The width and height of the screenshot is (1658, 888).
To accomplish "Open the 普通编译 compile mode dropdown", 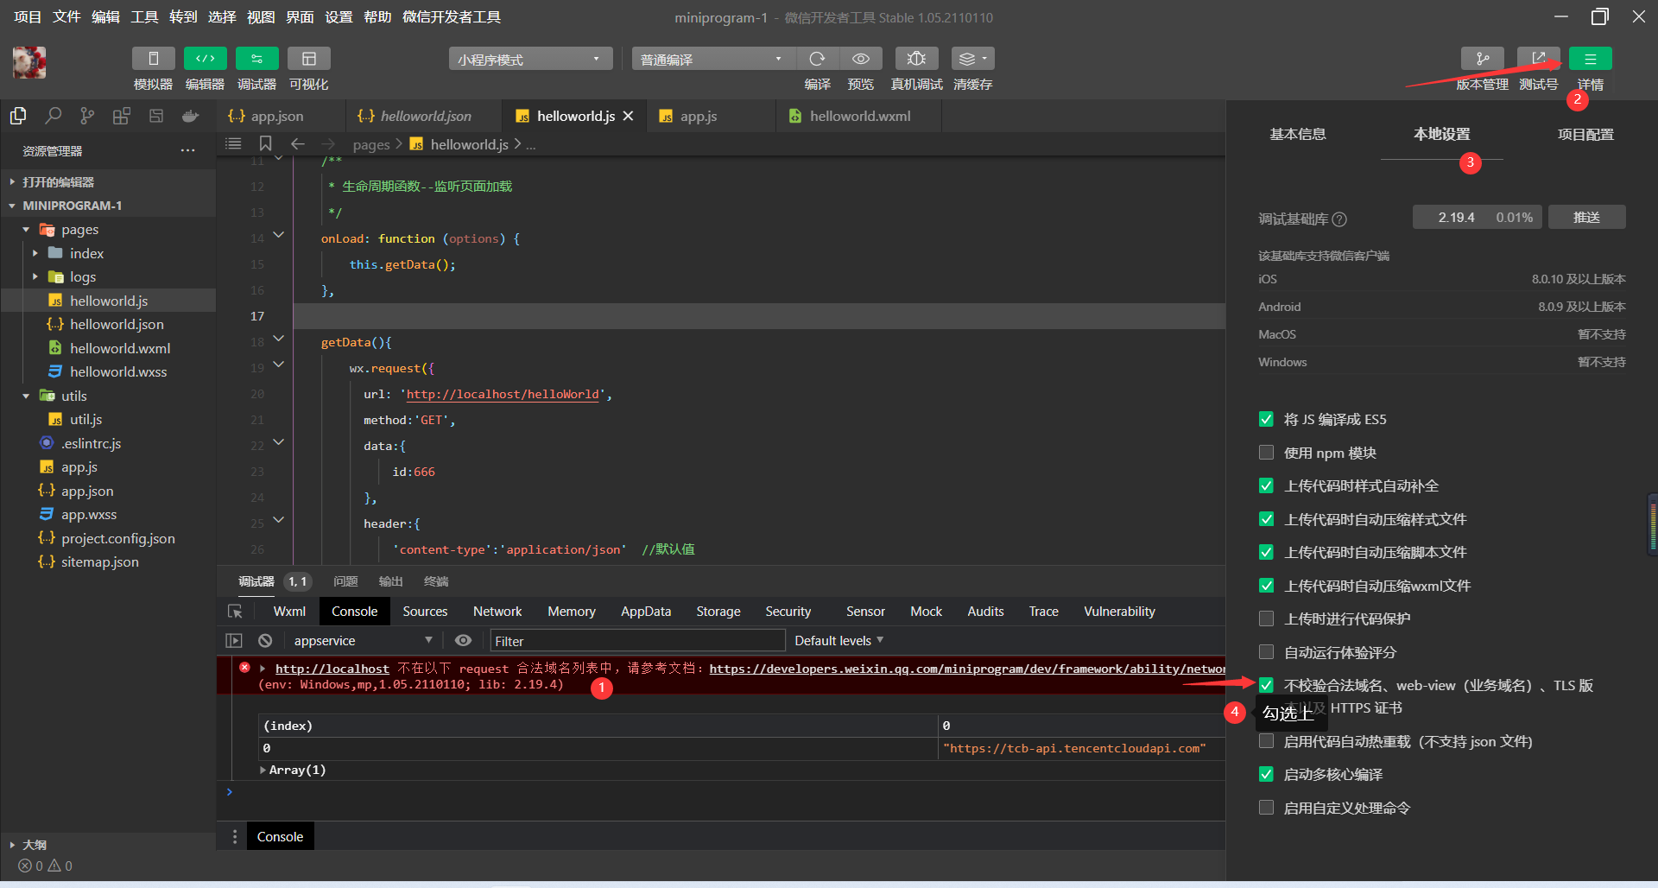I will 713,59.
